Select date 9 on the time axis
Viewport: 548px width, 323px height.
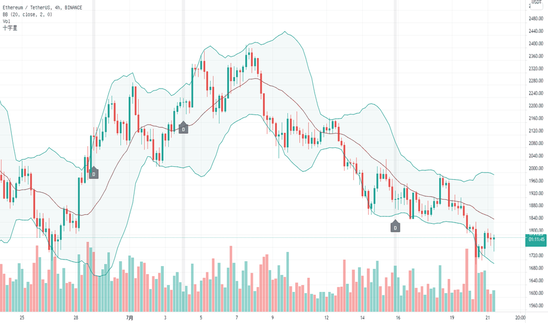tap(273, 318)
